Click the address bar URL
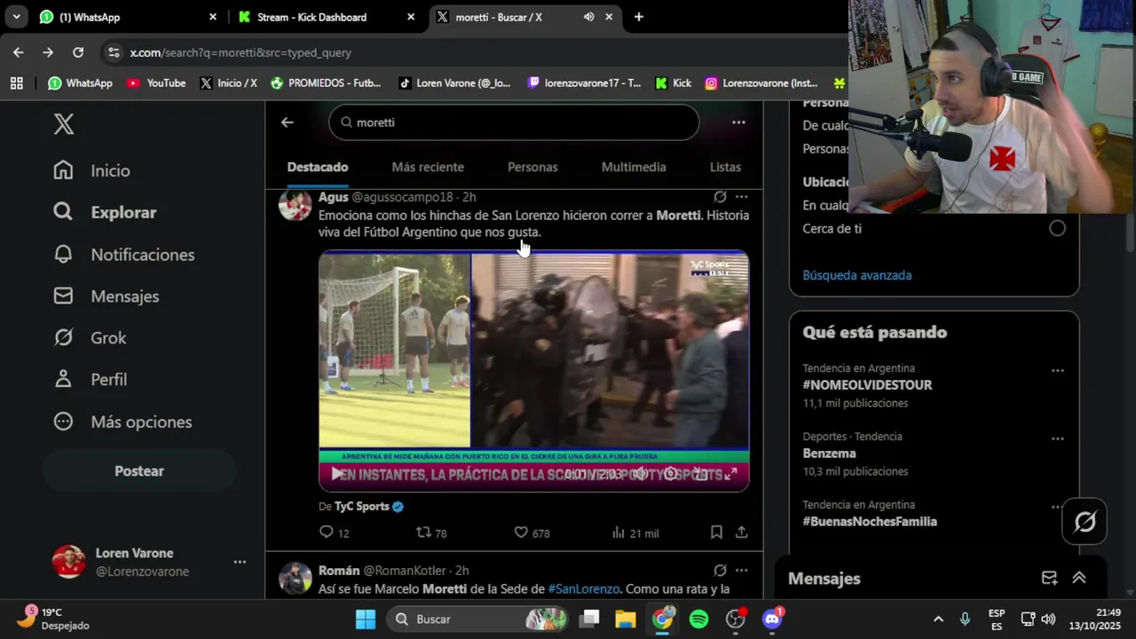 [241, 52]
